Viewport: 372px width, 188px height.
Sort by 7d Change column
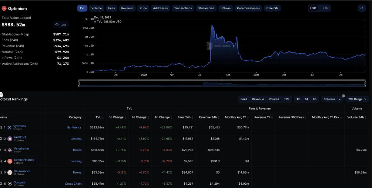point(140,117)
